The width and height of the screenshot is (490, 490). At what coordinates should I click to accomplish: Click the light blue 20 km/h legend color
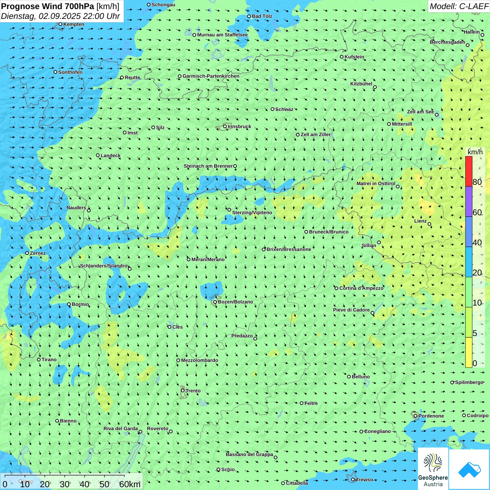click(x=469, y=262)
